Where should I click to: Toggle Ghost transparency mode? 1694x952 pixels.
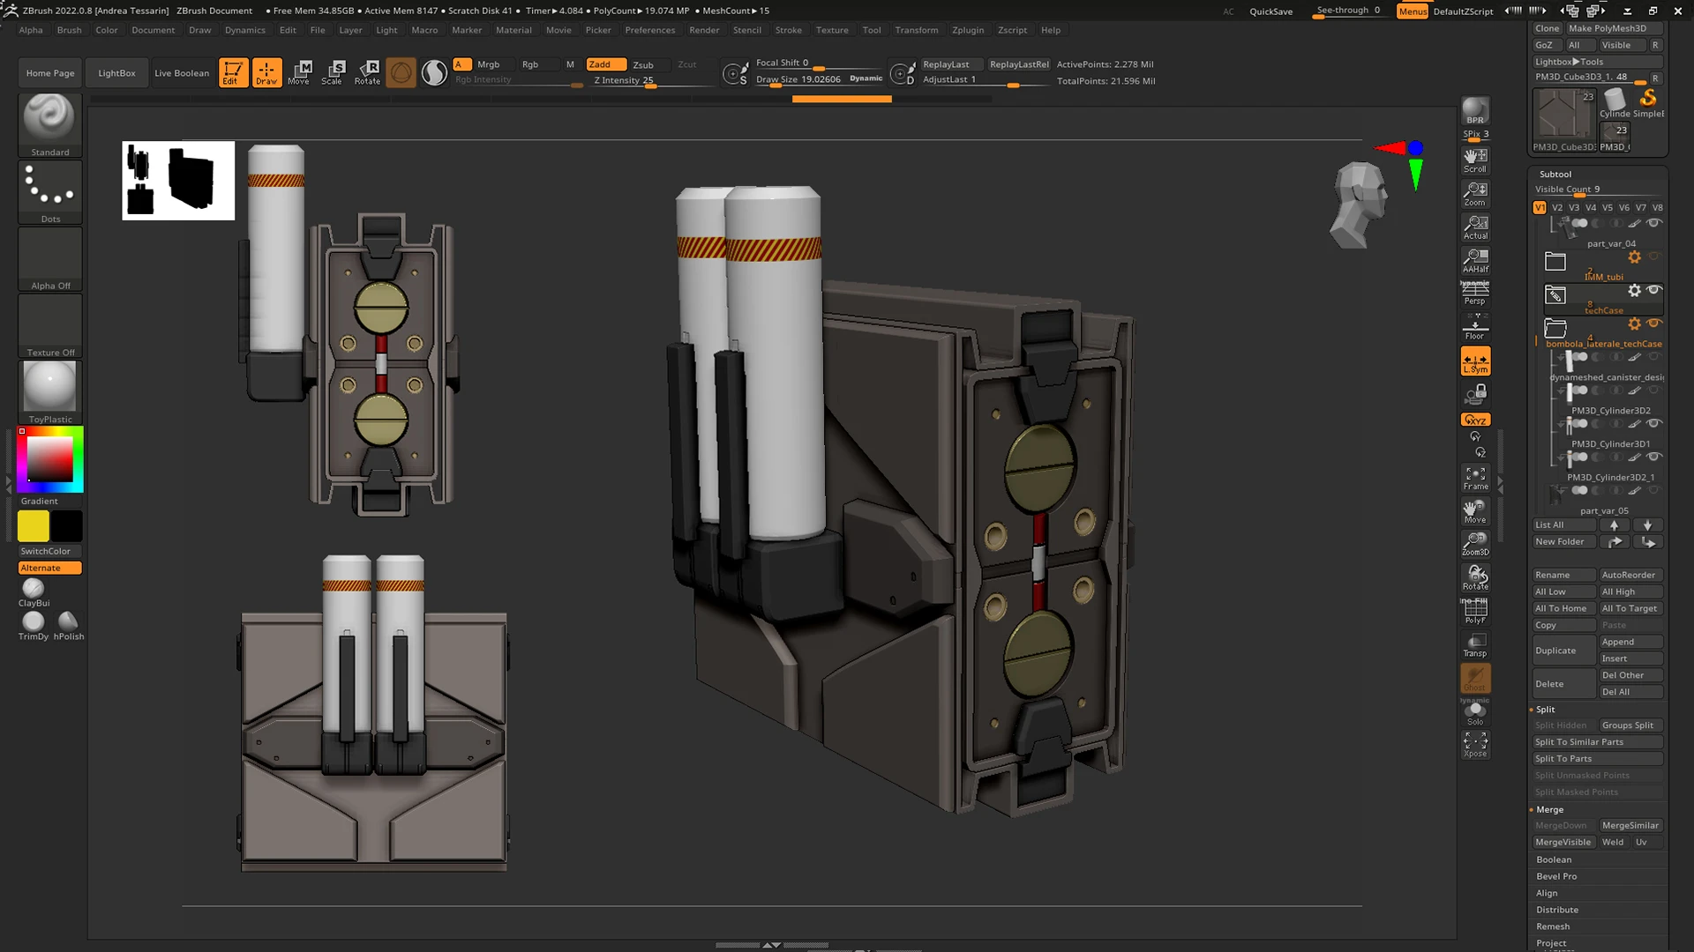point(1475,678)
